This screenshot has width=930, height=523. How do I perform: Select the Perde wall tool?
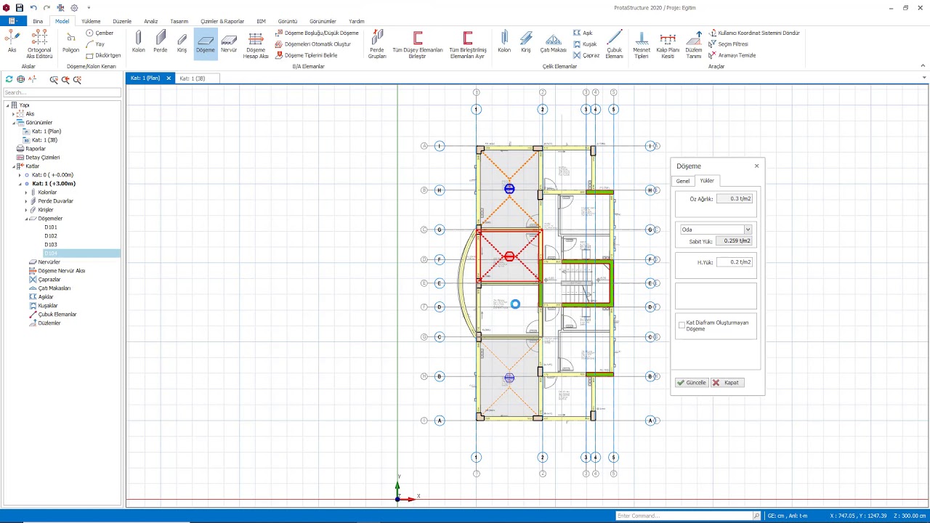160,43
